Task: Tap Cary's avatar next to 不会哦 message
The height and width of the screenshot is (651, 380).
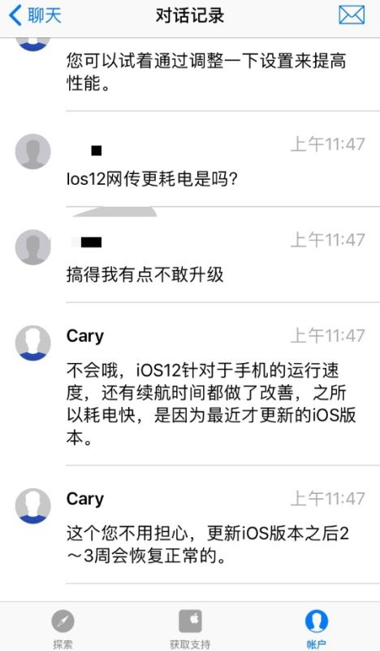Action: tap(33, 343)
